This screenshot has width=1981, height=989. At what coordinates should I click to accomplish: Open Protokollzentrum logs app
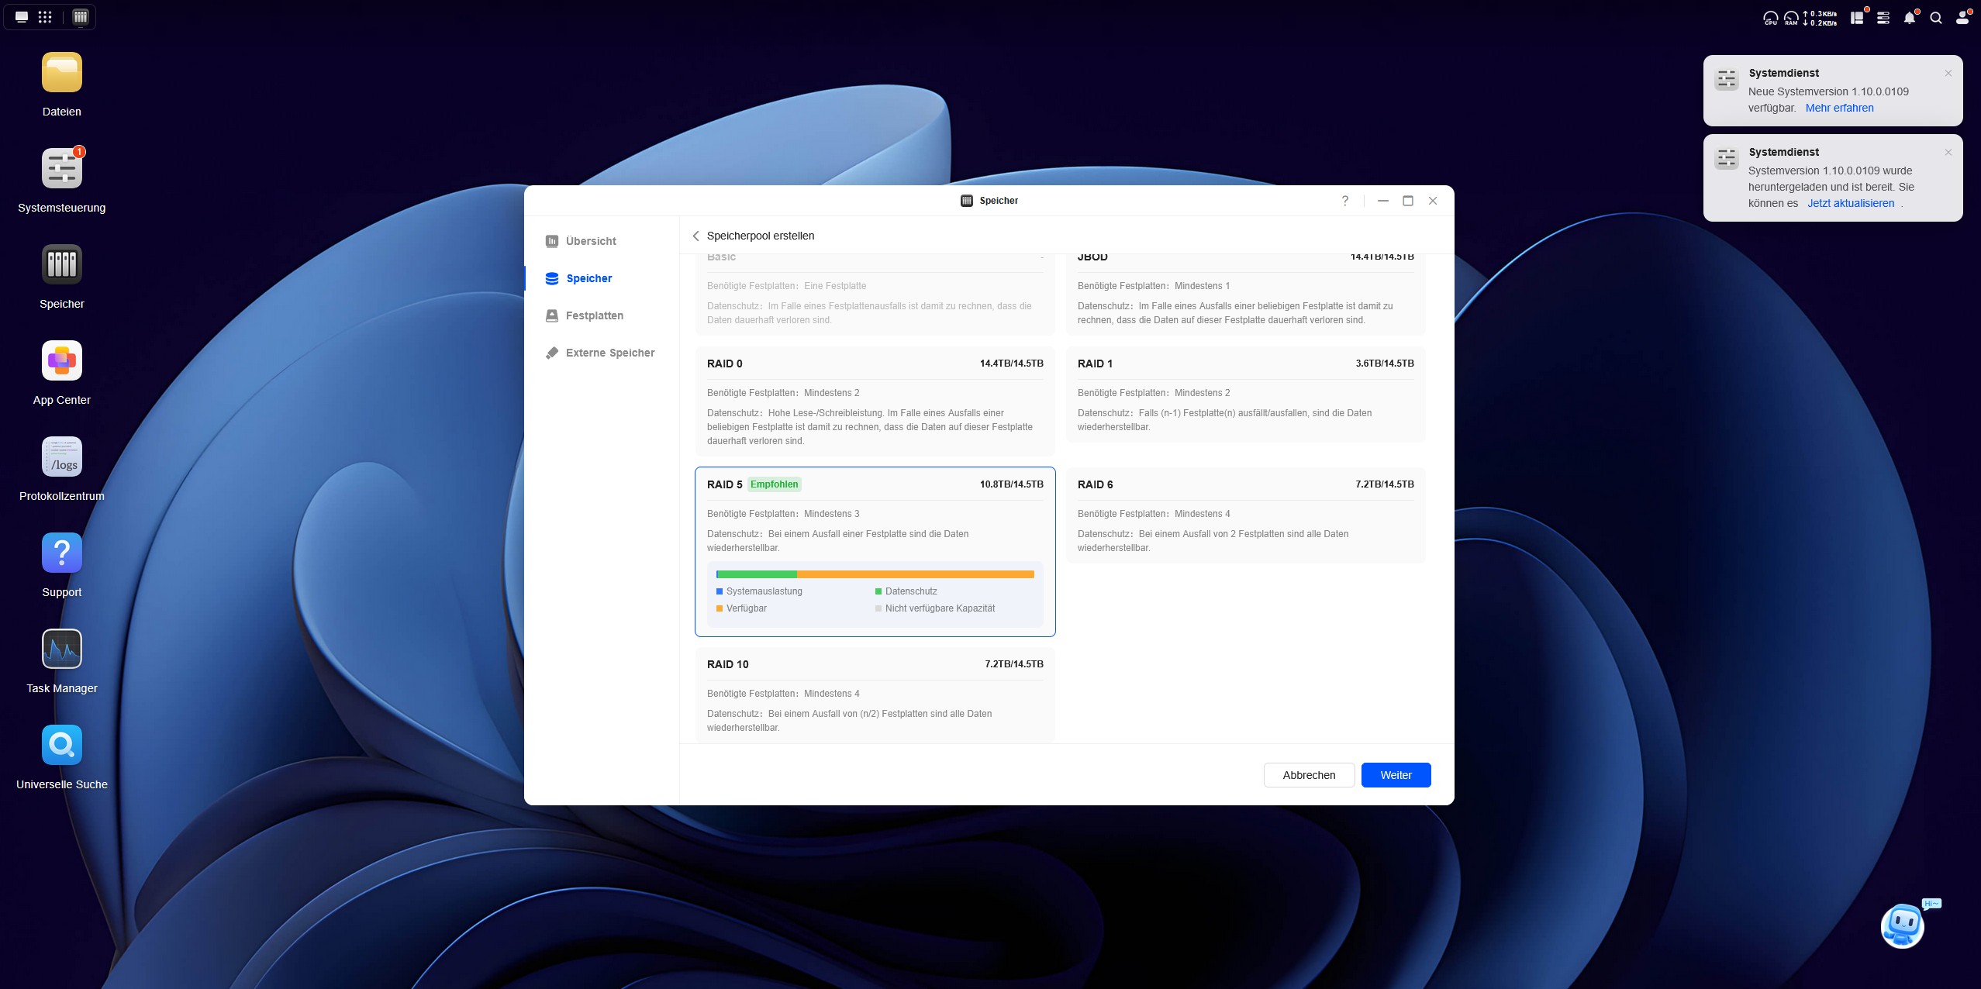[61, 457]
